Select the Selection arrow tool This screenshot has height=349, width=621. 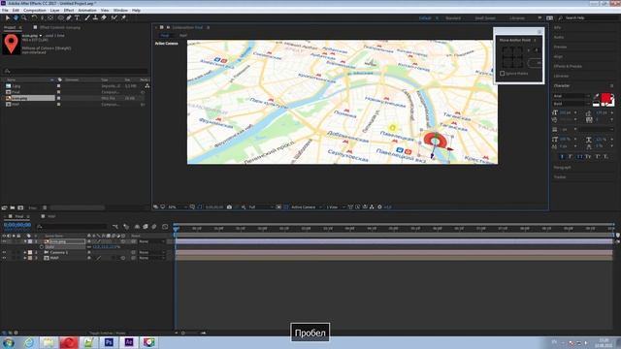(x=7, y=17)
